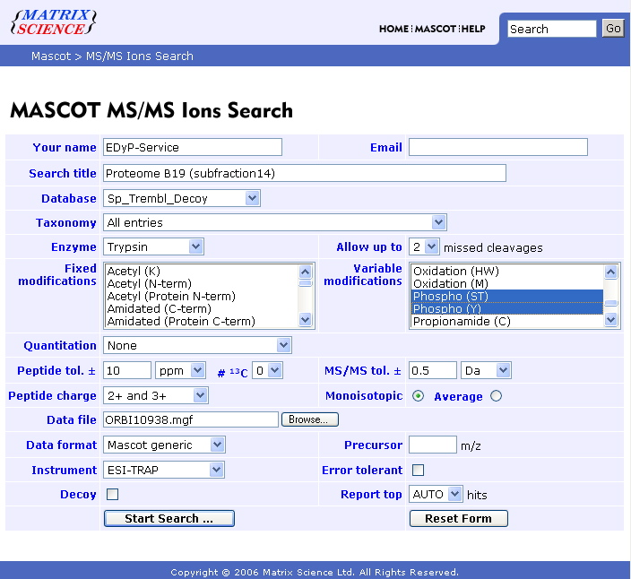
Task: Click the Start Search button
Action: click(169, 518)
